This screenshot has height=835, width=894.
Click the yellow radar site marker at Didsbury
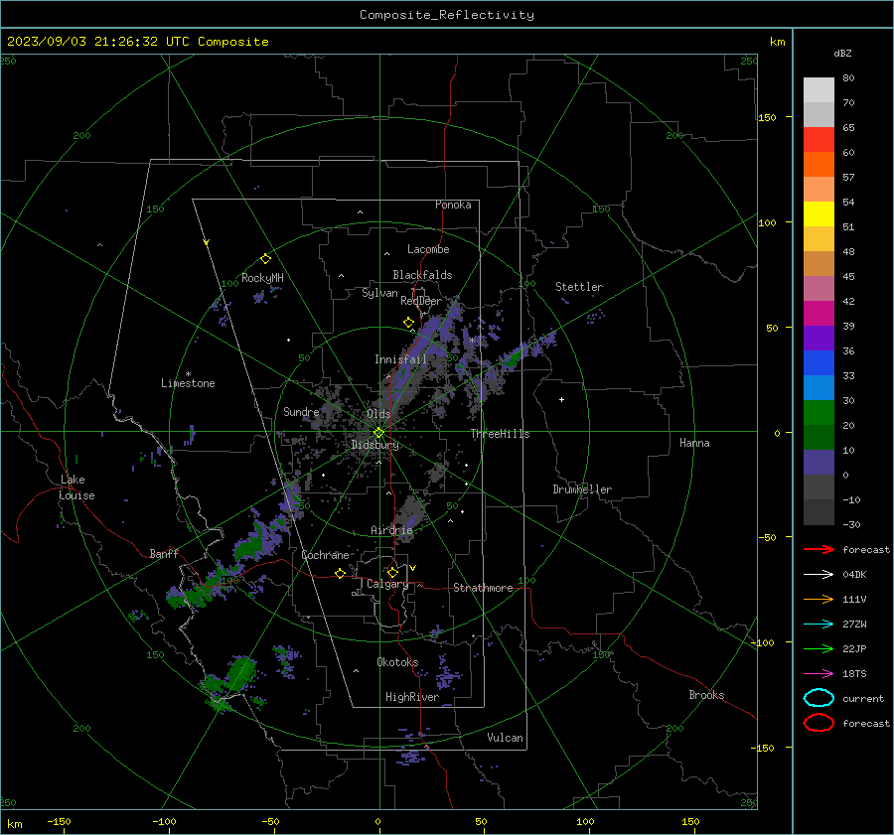(x=379, y=433)
